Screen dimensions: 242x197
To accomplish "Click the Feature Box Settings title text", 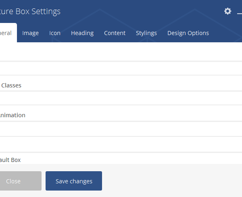I will point(30,11).
